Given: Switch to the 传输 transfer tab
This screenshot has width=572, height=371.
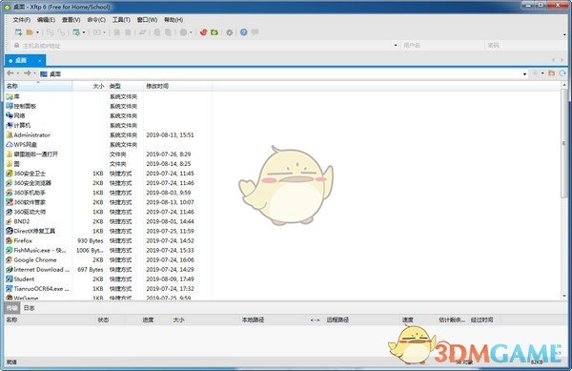Looking at the screenshot, I should tap(12, 308).
